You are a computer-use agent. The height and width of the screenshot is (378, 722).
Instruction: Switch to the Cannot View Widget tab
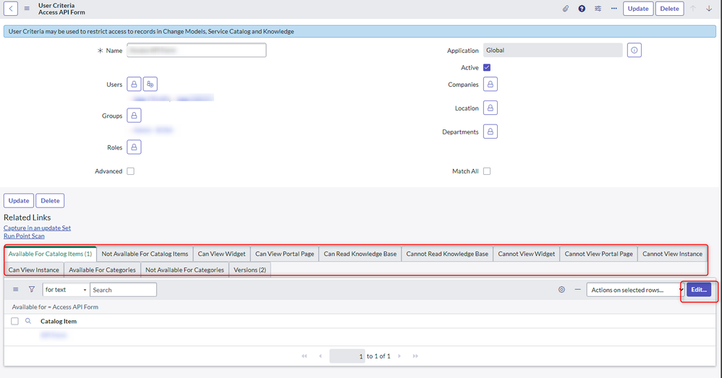coord(526,254)
